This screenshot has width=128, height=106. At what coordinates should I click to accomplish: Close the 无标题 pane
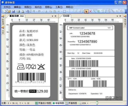(x=120, y=16)
